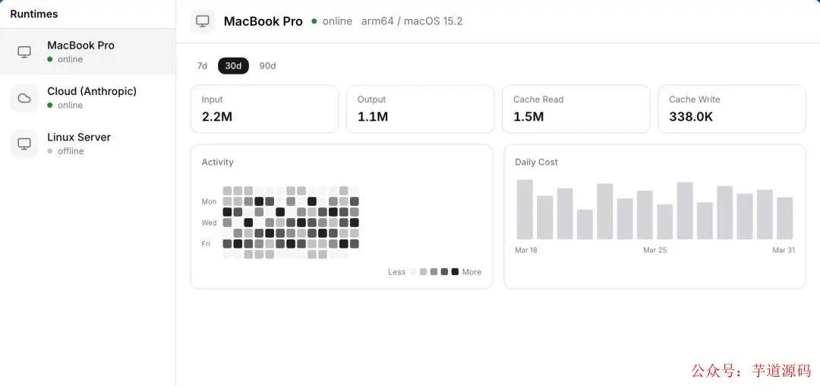Switch to the 90d time range

[x=267, y=66]
